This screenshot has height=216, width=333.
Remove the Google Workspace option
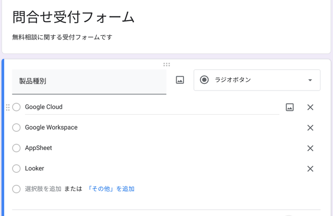[x=310, y=128]
